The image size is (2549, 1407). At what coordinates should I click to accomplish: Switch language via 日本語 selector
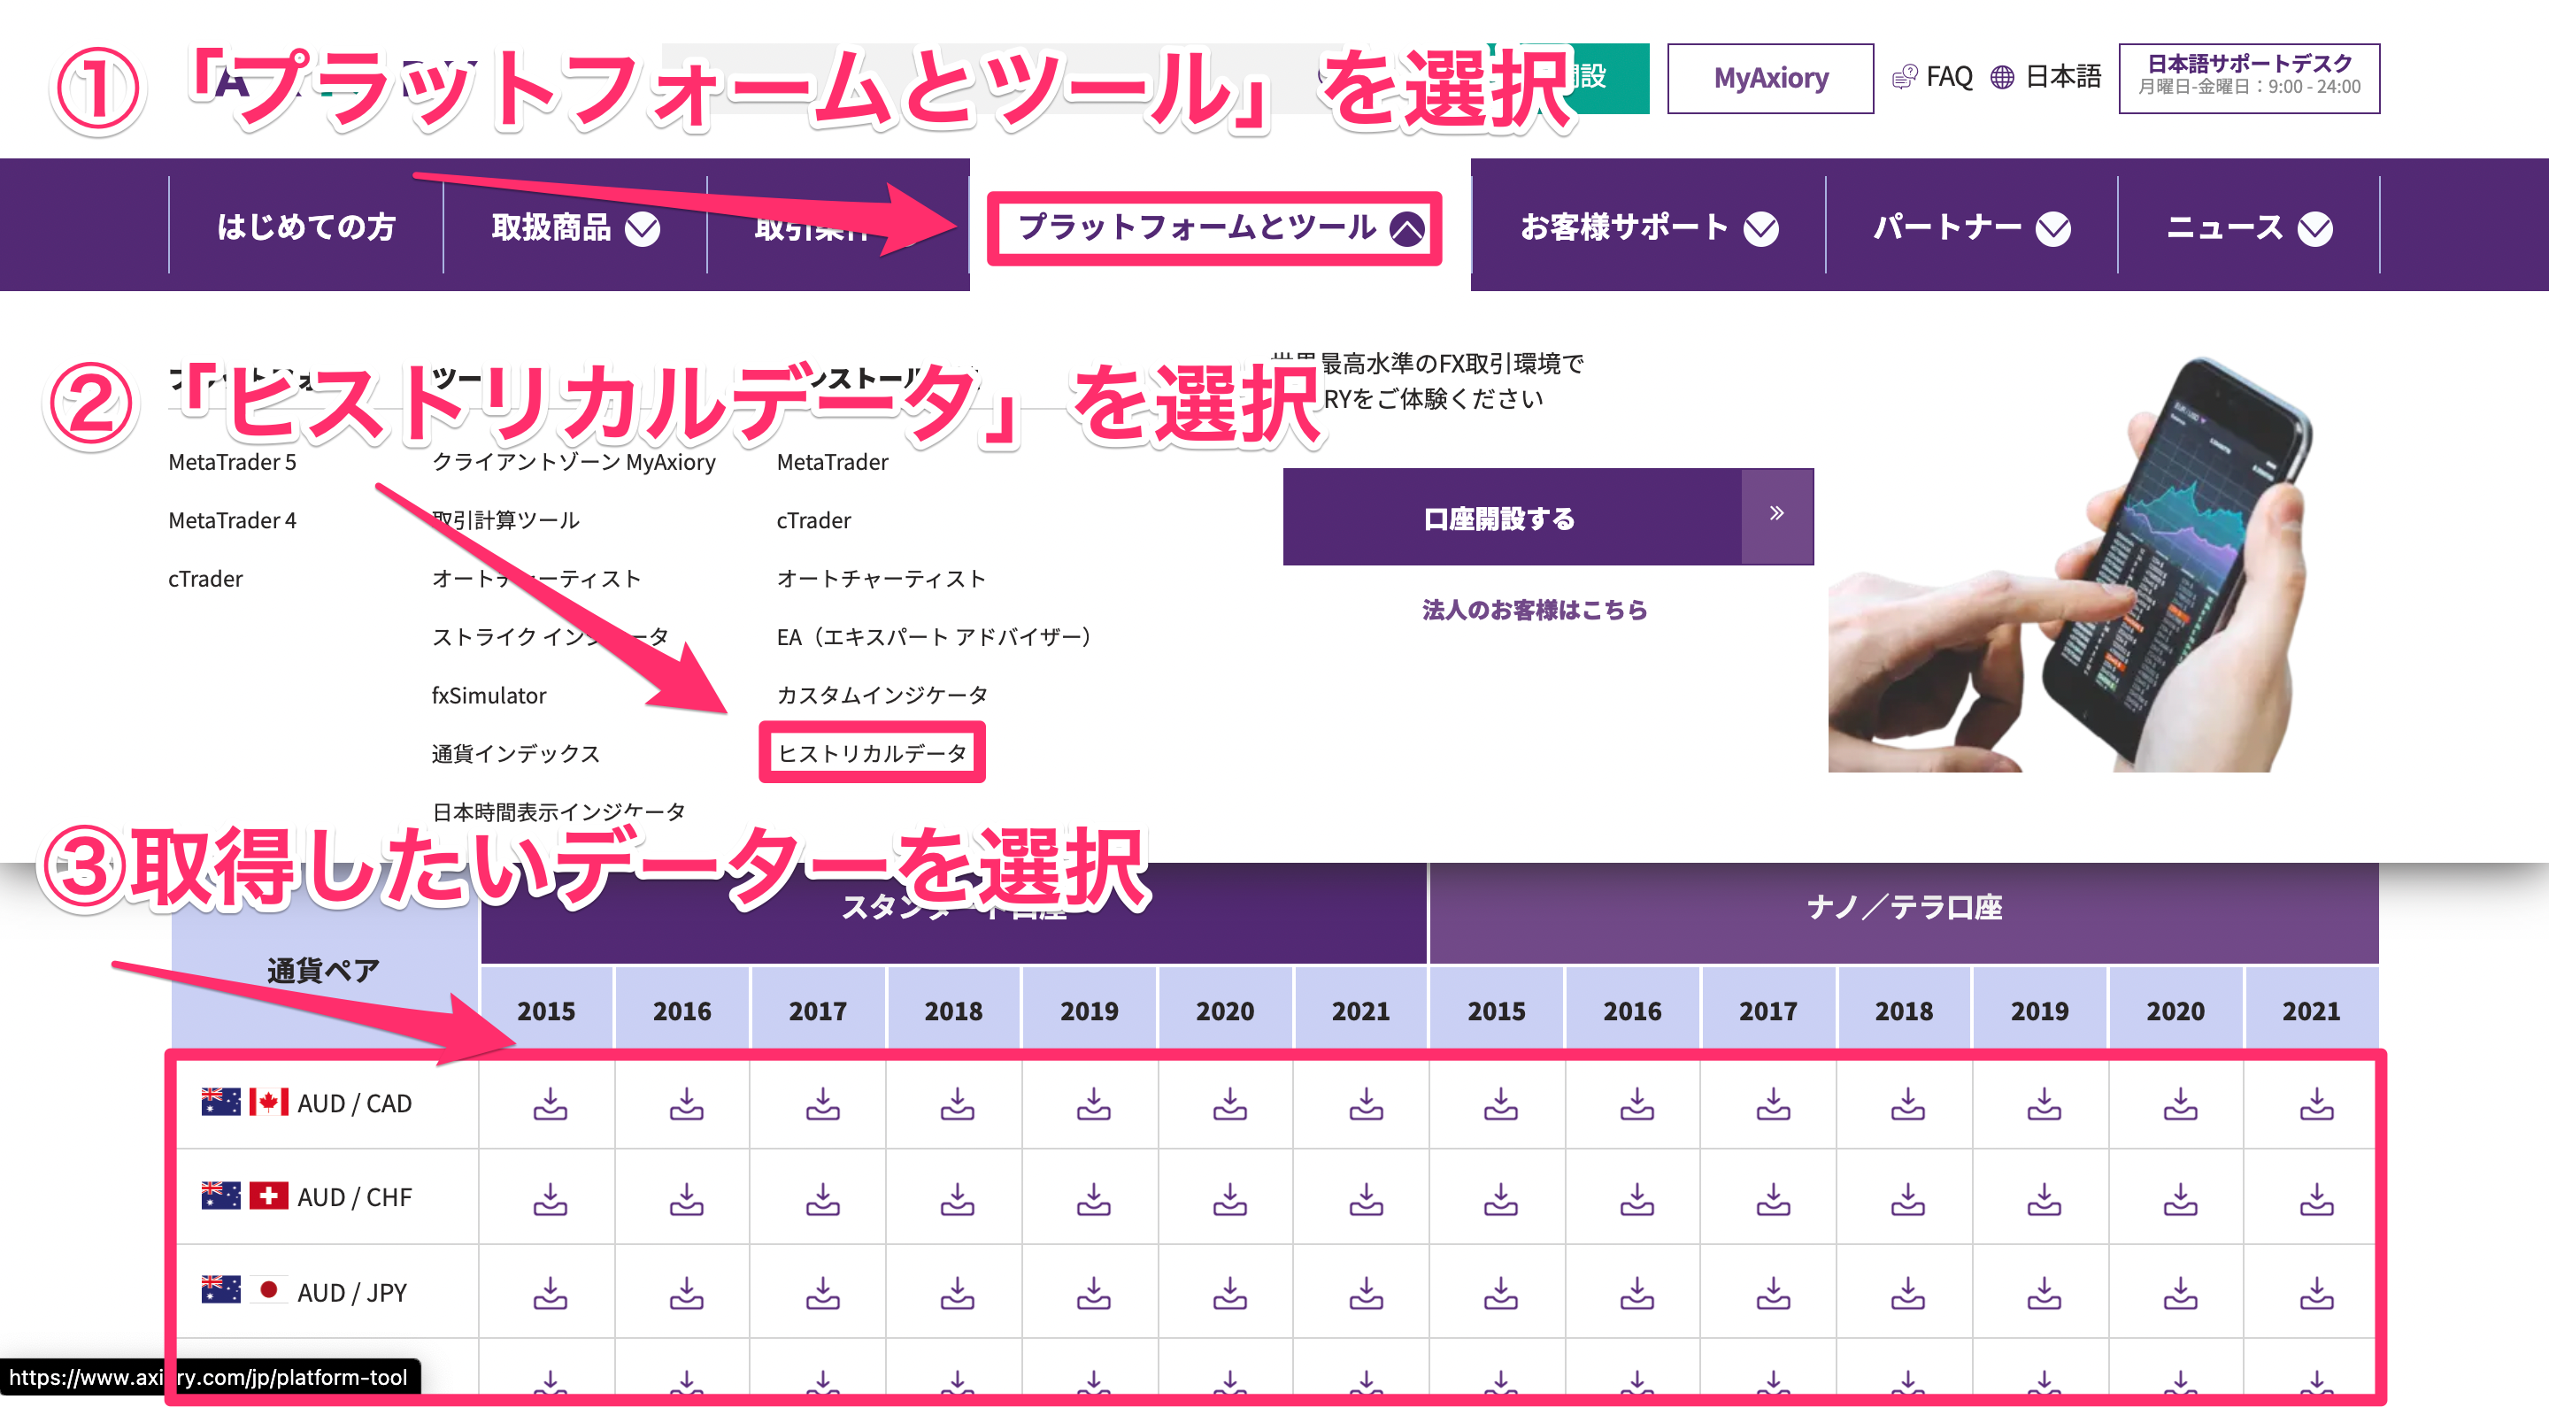2046,77
